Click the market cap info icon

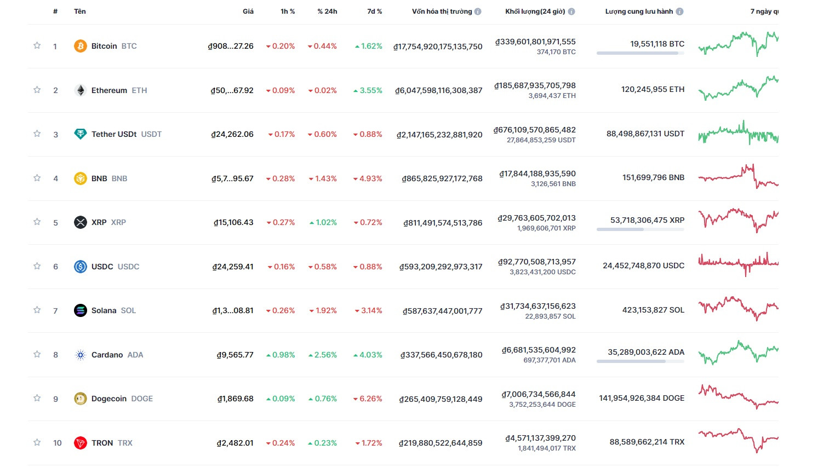pyautogui.click(x=478, y=11)
